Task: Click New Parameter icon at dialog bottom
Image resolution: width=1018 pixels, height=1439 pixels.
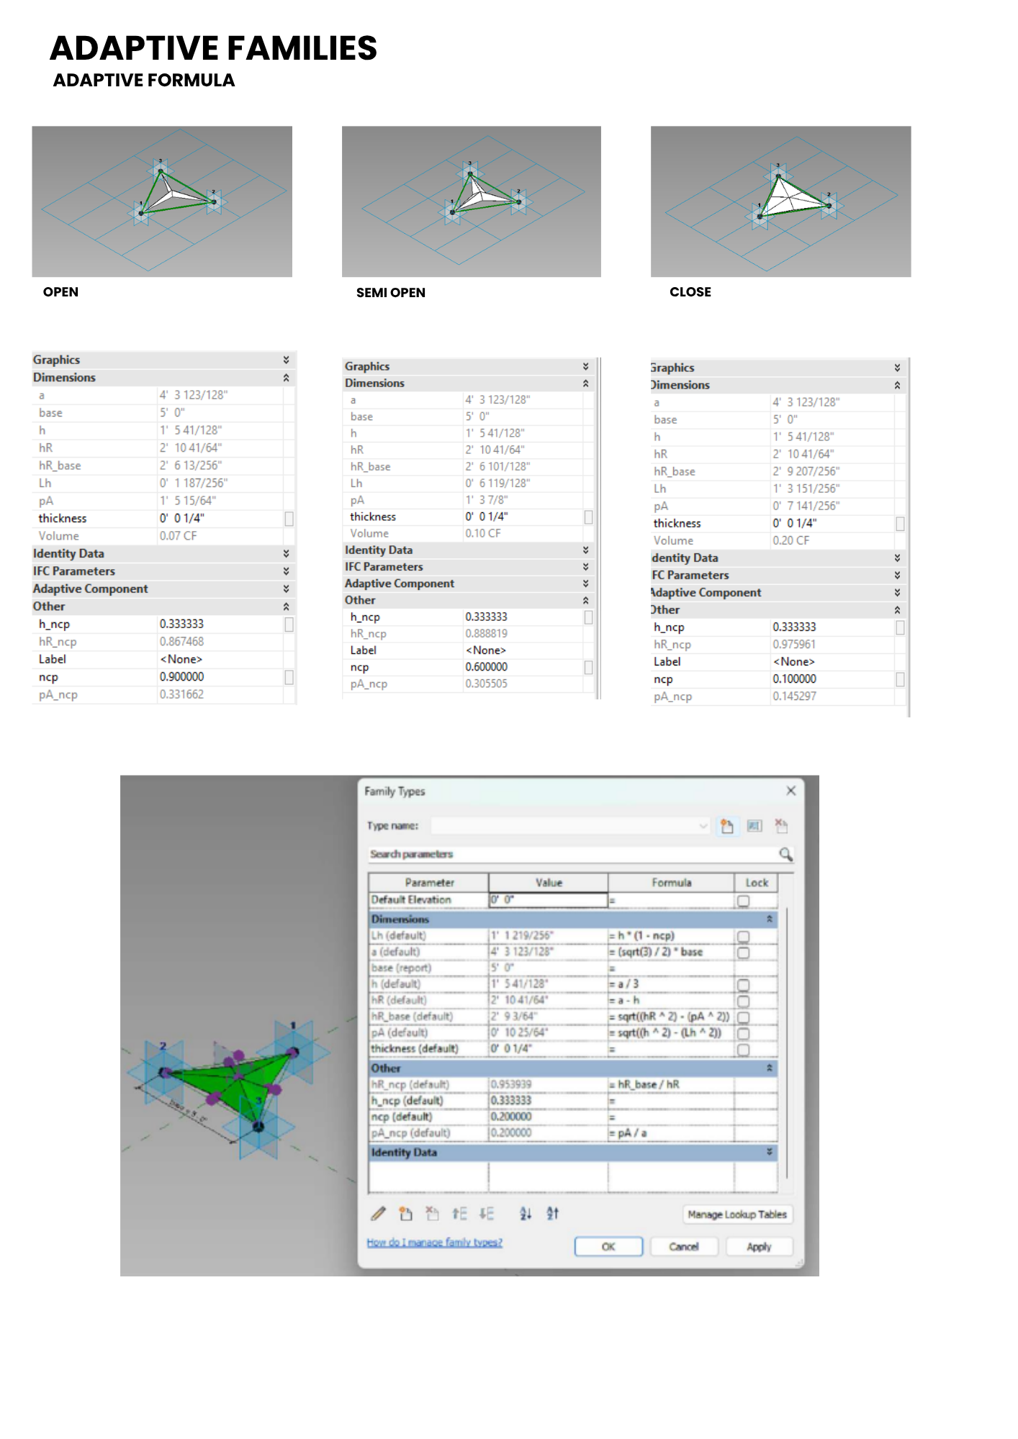Action: (x=405, y=1214)
